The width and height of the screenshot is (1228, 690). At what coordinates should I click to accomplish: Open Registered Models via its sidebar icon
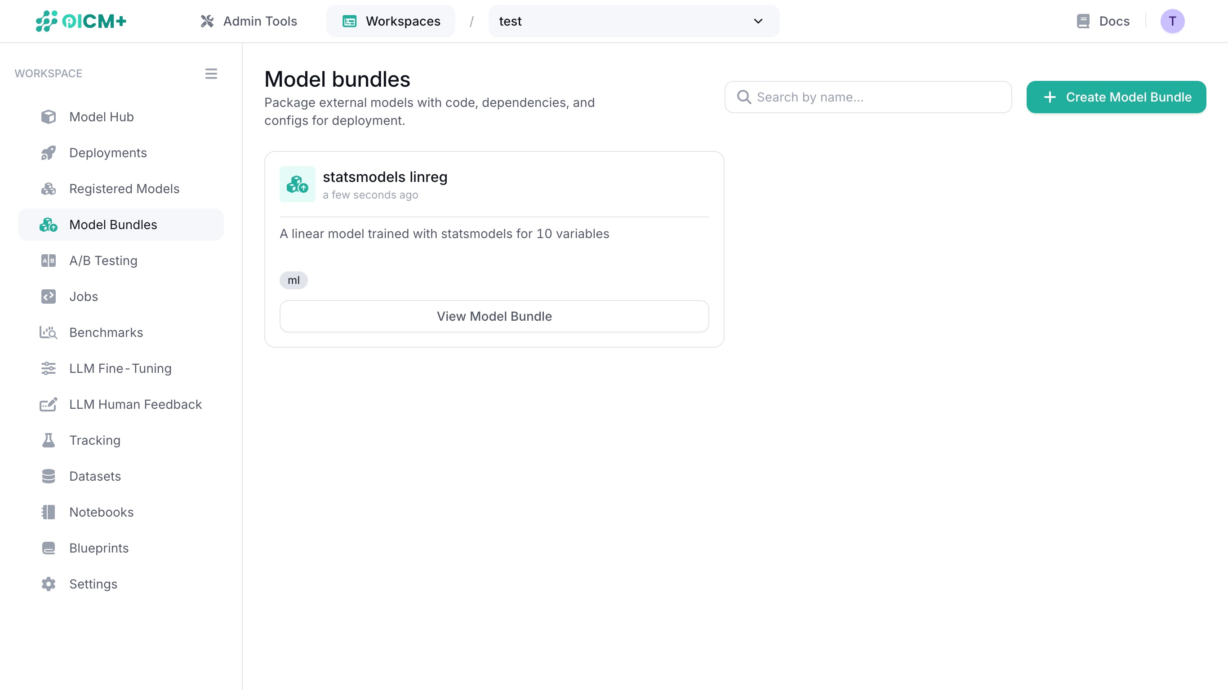point(48,189)
